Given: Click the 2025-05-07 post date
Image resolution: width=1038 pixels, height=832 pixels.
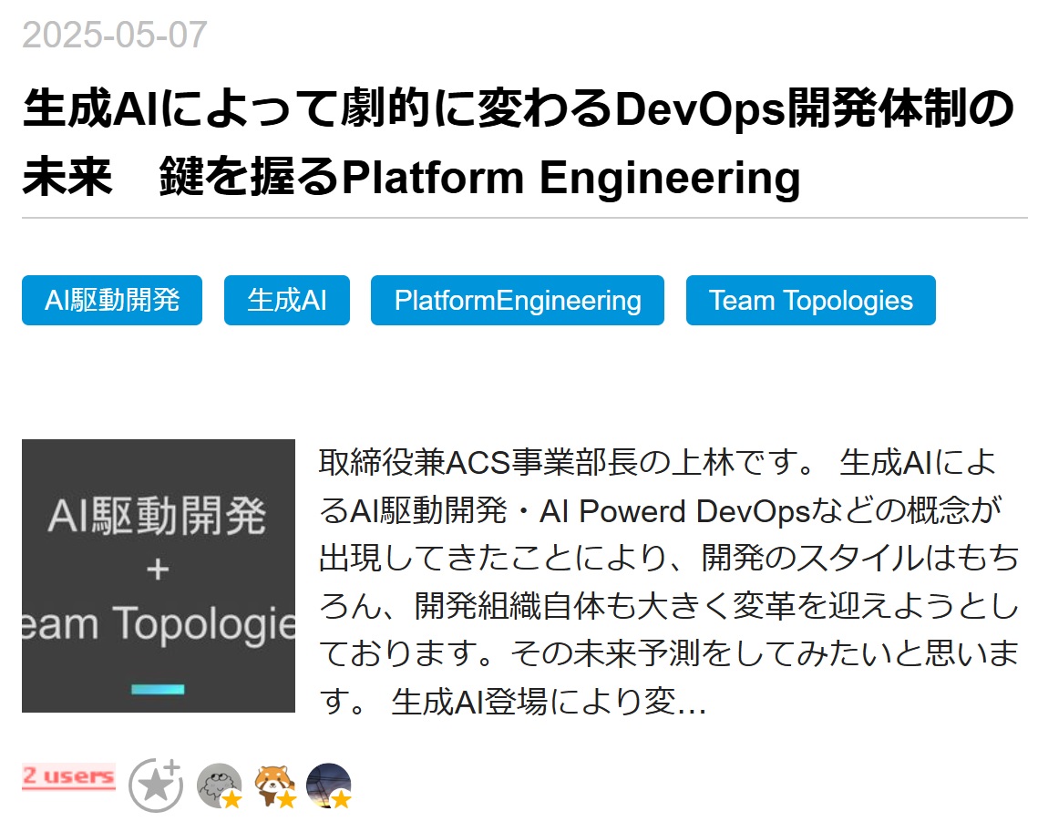Looking at the screenshot, I should pyautogui.click(x=115, y=36).
